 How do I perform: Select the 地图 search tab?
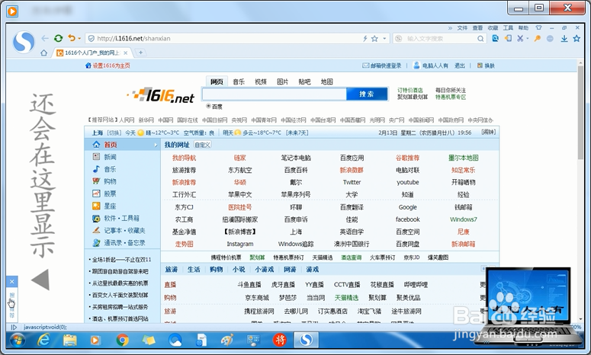(x=327, y=82)
